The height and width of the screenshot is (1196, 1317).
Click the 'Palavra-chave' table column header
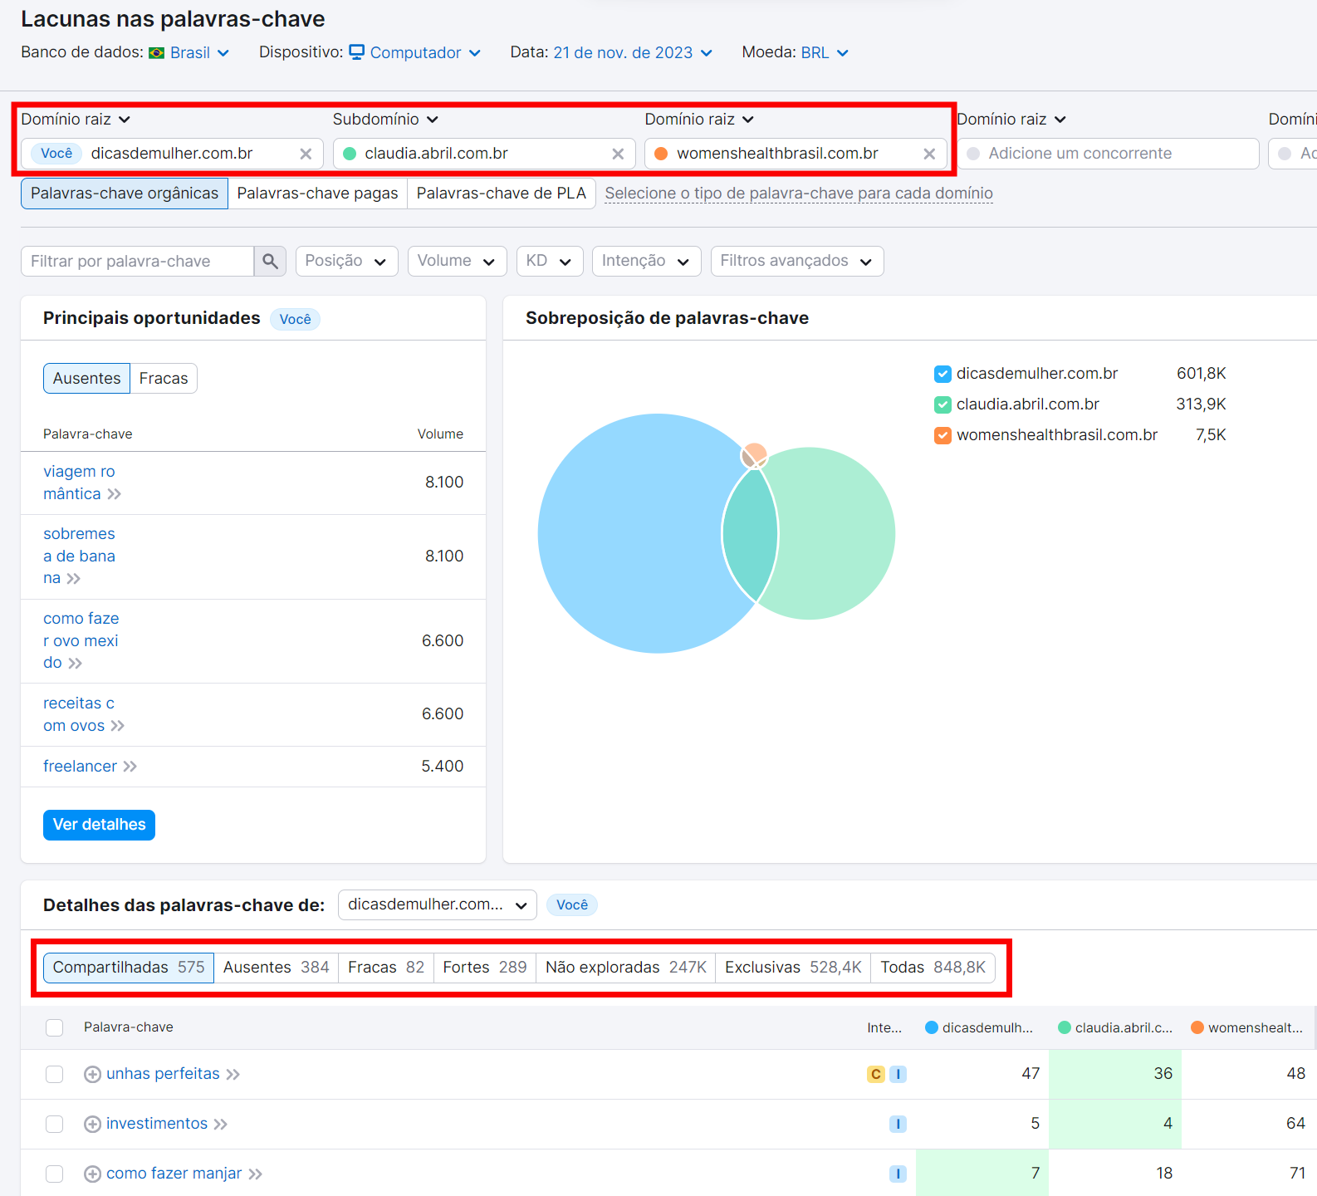click(129, 1027)
